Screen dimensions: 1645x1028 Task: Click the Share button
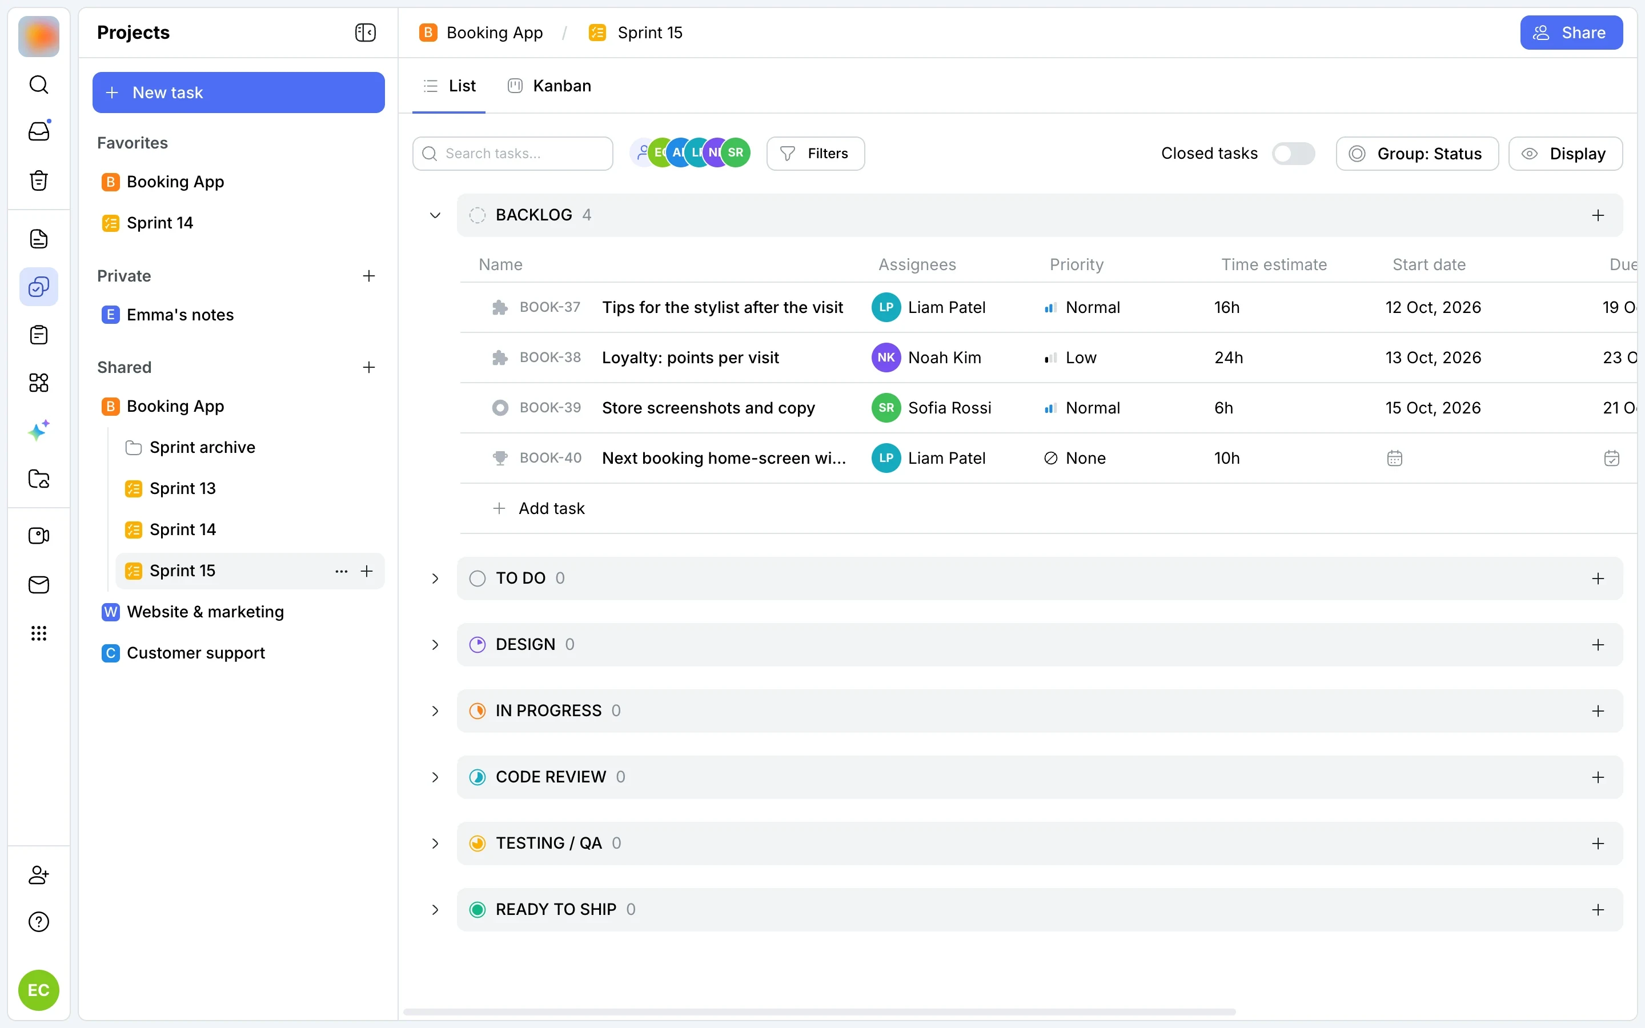pos(1571,33)
